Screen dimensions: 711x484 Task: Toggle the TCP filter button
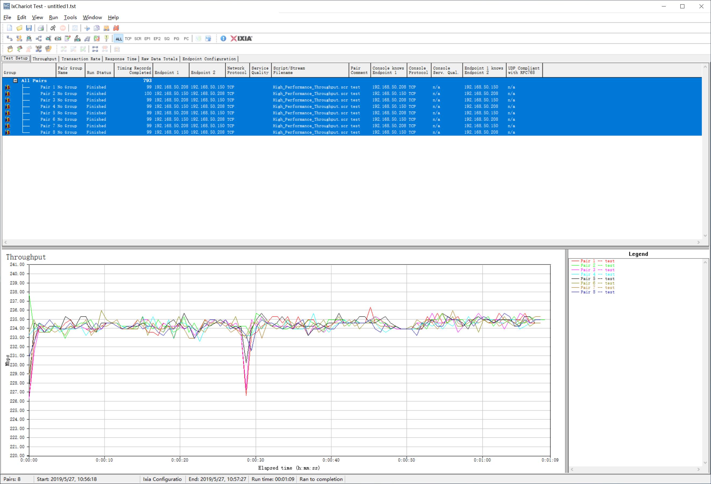point(128,39)
